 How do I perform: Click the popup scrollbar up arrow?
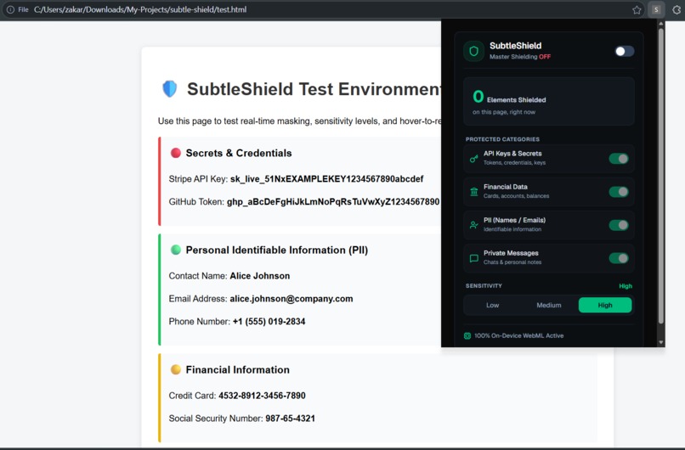point(661,24)
